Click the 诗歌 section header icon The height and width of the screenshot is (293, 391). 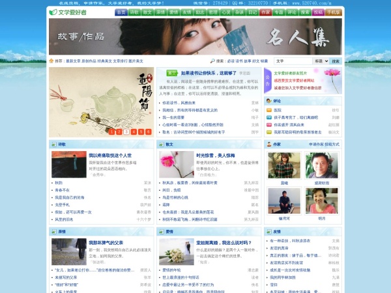coord(53,144)
